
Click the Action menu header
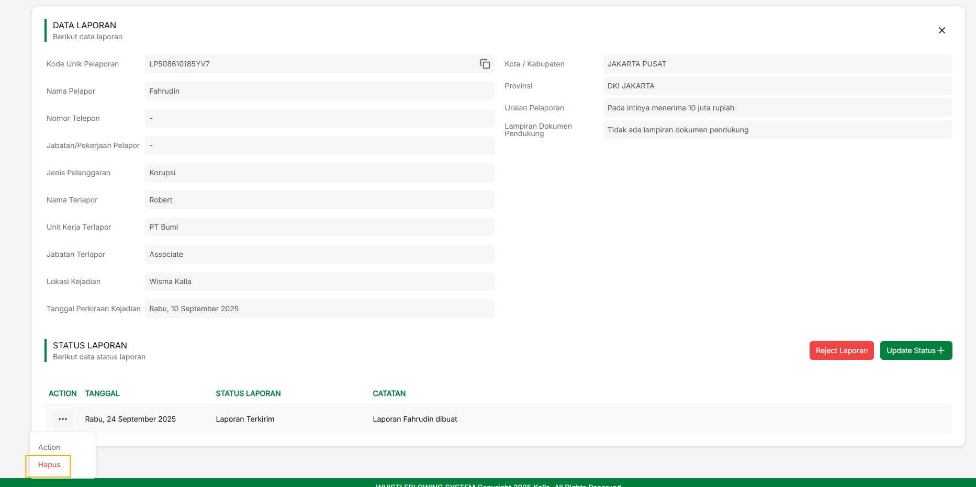pyautogui.click(x=49, y=447)
